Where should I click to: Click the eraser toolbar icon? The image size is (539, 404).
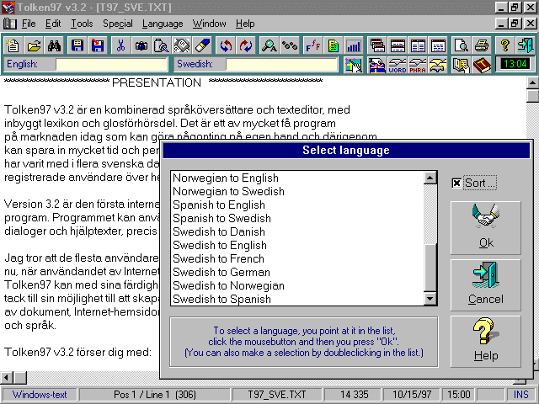point(202,45)
